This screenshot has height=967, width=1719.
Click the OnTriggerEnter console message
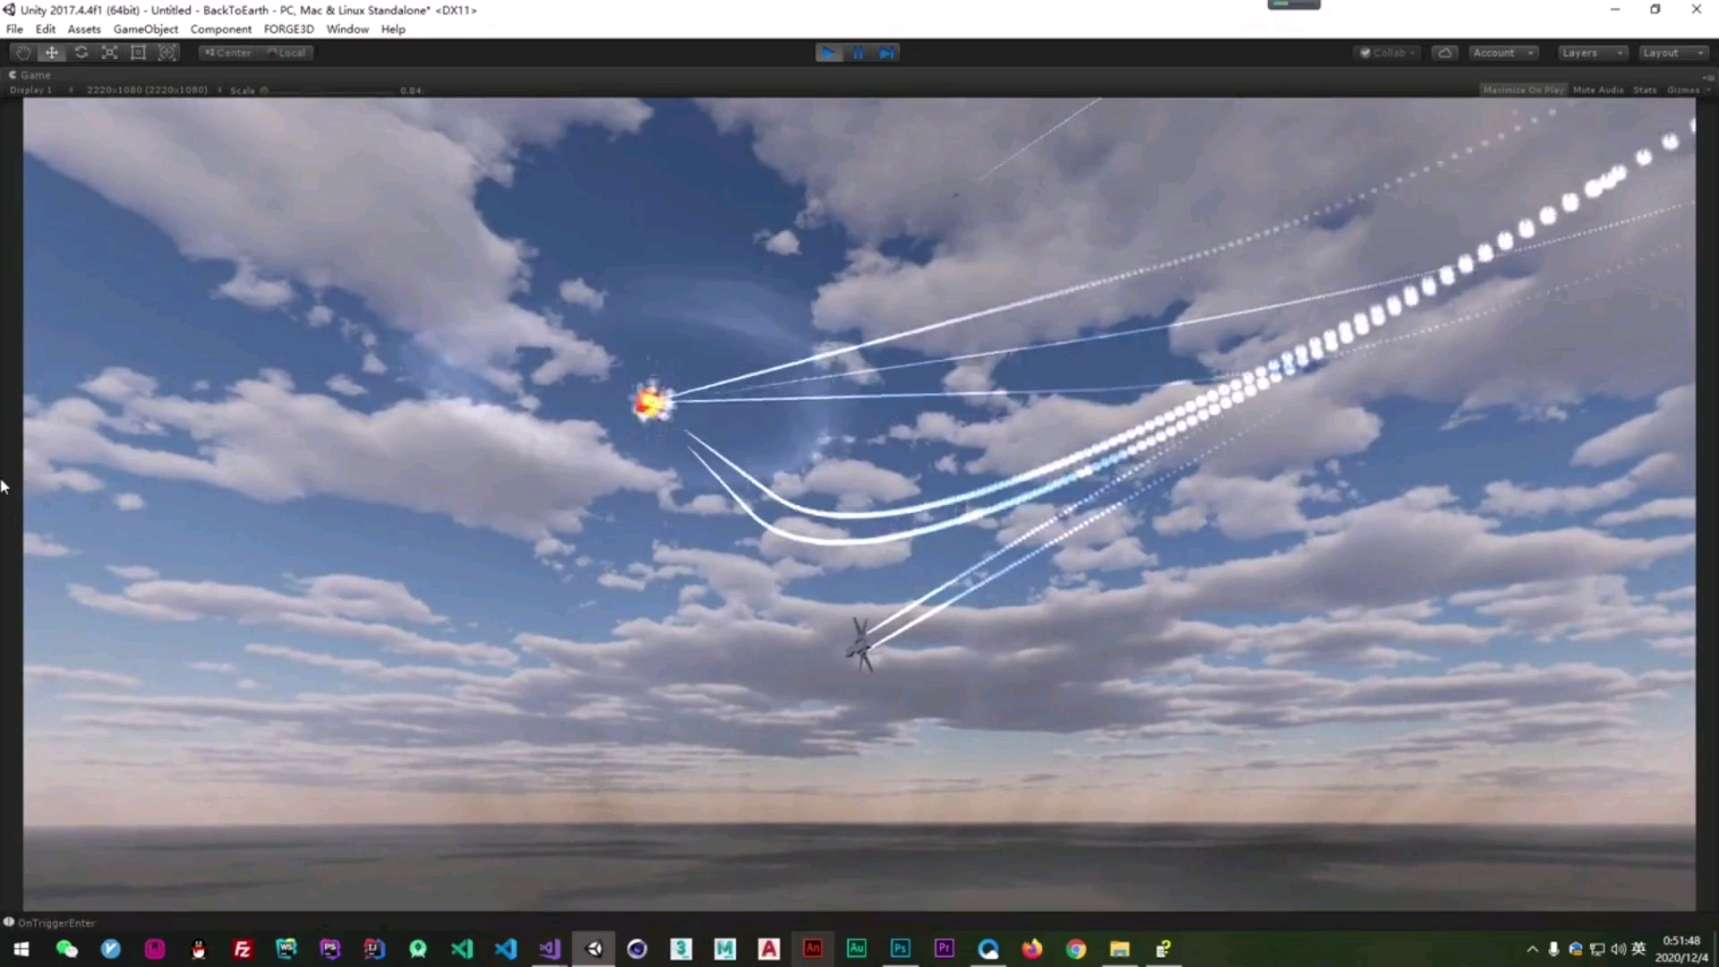[x=56, y=922]
